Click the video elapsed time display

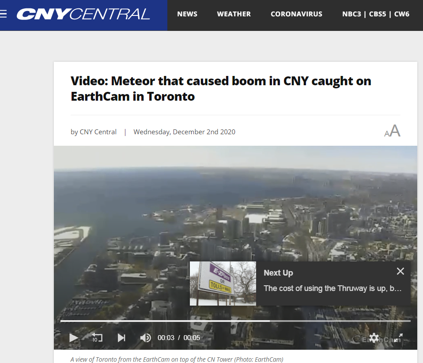166,338
